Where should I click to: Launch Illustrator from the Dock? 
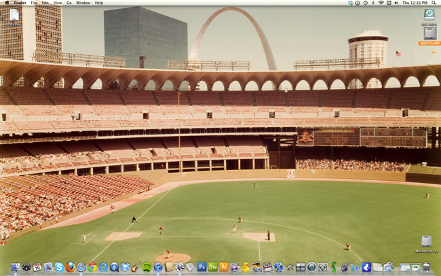point(224,266)
